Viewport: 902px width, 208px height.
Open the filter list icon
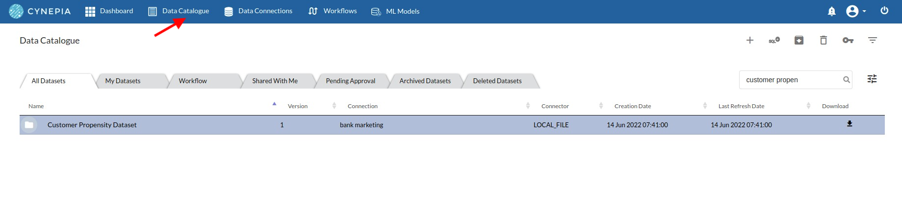(872, 40)
